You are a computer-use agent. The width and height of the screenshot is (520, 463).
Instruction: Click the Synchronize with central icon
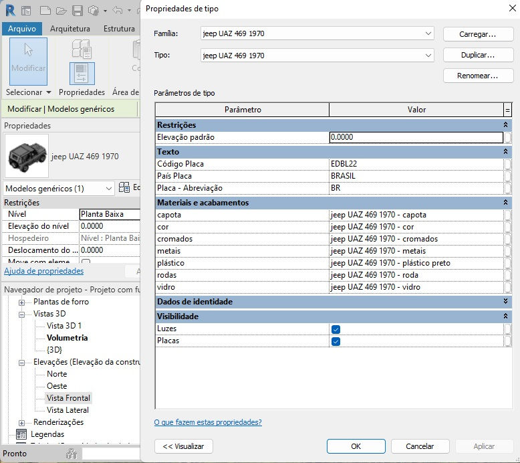click(x=93, y=11)
